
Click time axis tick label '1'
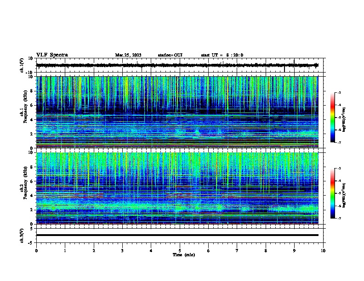point(65,251)
